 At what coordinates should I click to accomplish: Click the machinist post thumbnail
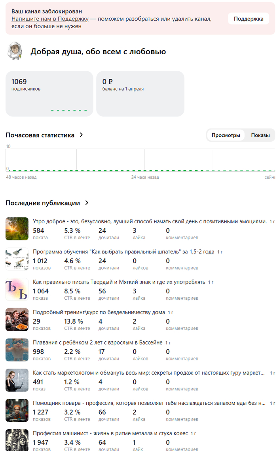[x=17, y=440]
